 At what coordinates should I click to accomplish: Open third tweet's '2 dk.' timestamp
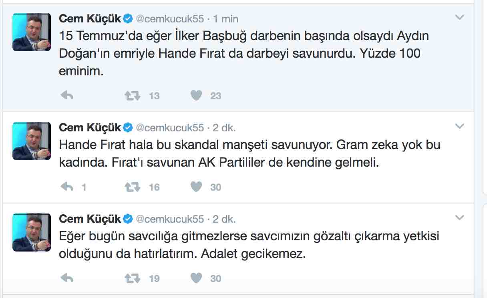click(x=224, y=219)
